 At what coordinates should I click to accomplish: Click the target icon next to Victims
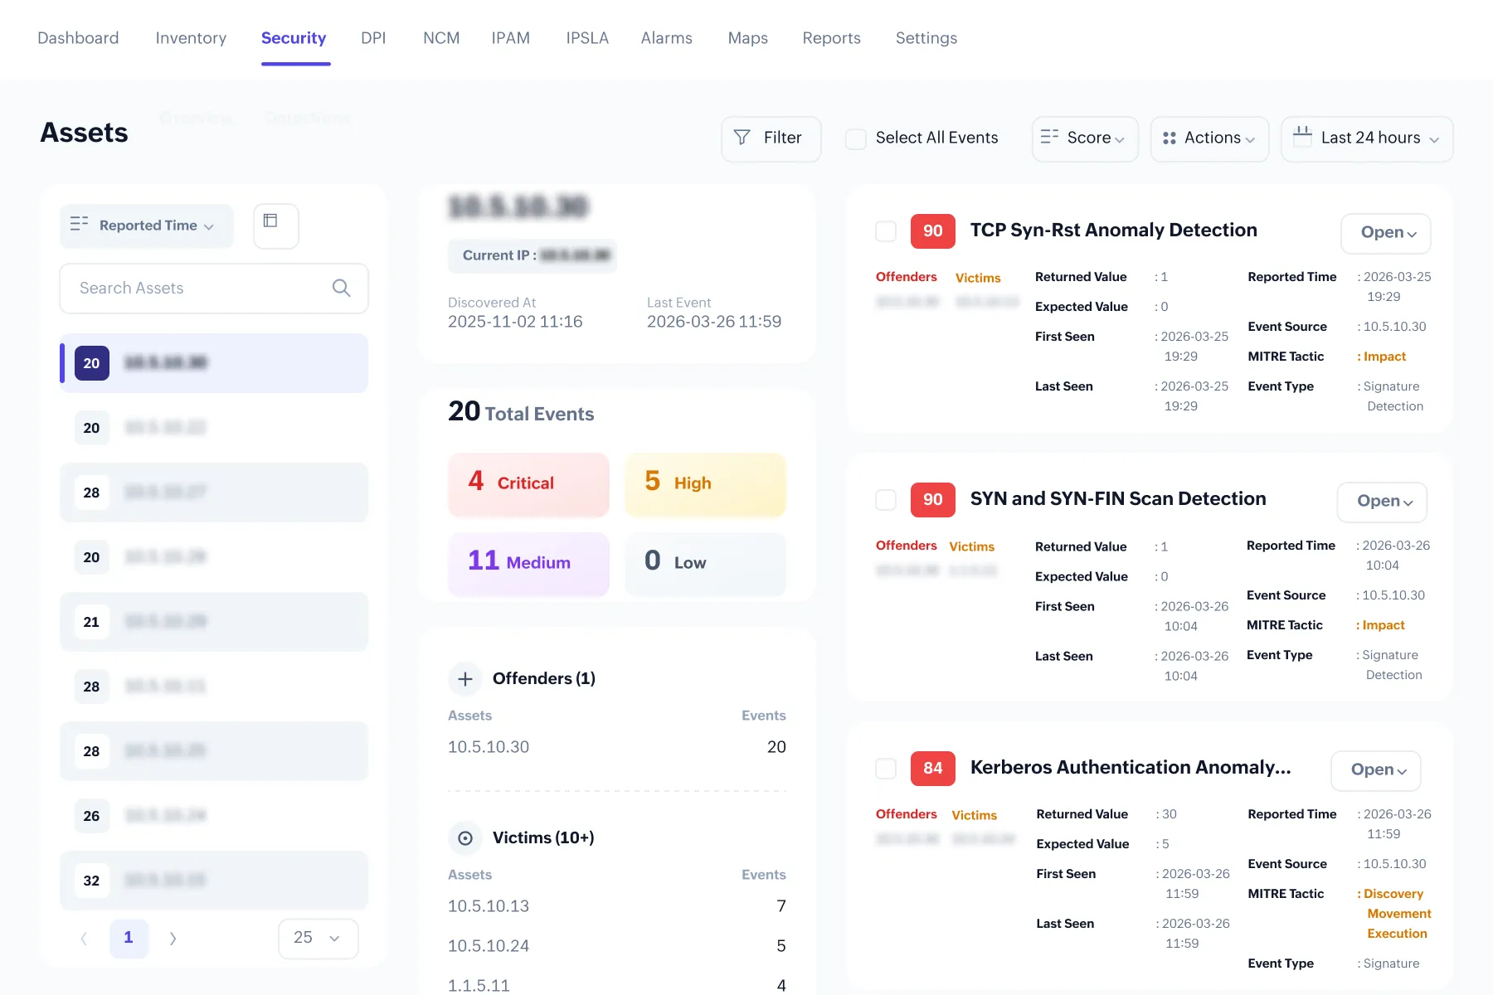coord(465,838)
